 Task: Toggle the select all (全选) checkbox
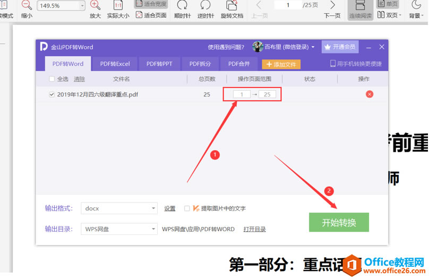pyautogui.click(x=52, y=79)
